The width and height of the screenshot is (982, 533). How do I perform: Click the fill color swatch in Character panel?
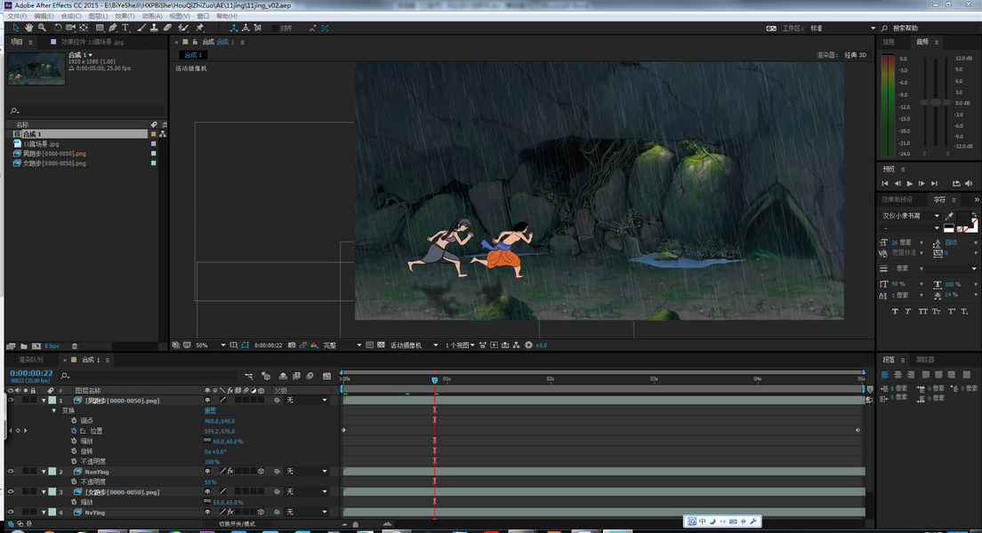pos(964,219)
